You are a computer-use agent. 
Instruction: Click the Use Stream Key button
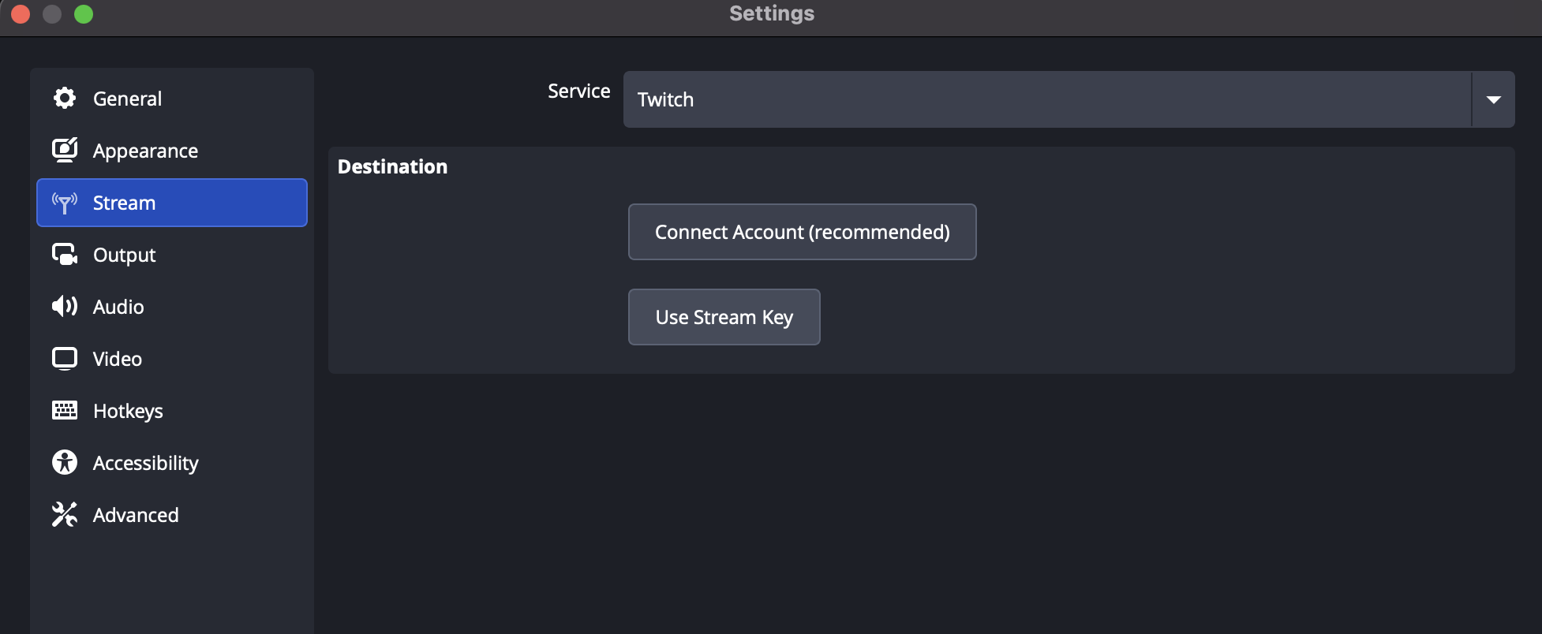[x=724, y=317]
